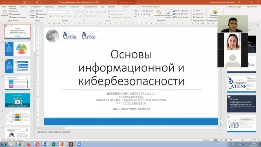Click the Share (Общий доступ) button
The width and height of the screenshot is (261, 147).
pyautogui.click(x=234, y=7)
